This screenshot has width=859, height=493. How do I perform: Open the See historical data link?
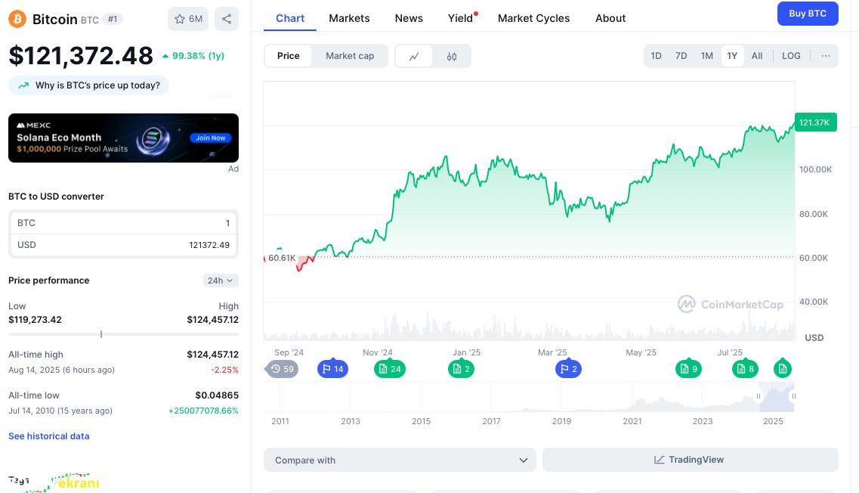pos(49,436)
